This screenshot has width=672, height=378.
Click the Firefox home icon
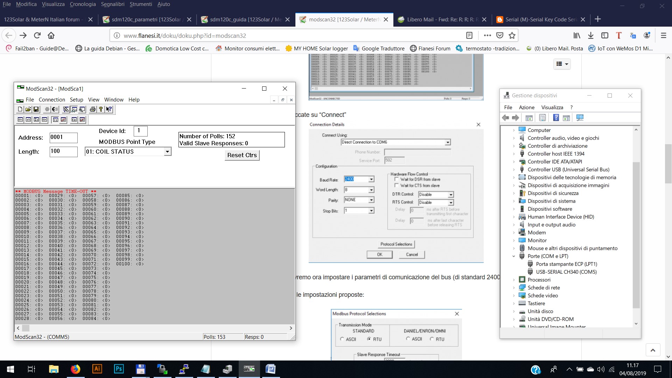[x=51, y=35]
